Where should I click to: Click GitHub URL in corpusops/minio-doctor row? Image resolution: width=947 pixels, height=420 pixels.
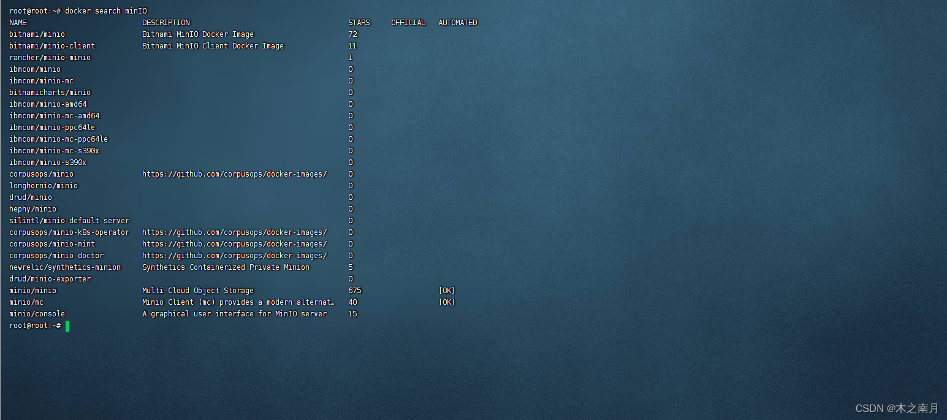[x=235, y=256]
